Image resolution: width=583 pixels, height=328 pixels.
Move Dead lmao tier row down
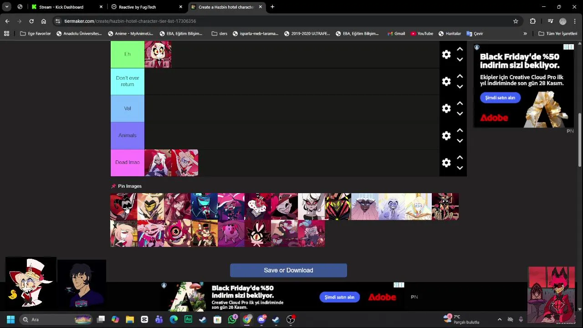(x=460, y=168)
